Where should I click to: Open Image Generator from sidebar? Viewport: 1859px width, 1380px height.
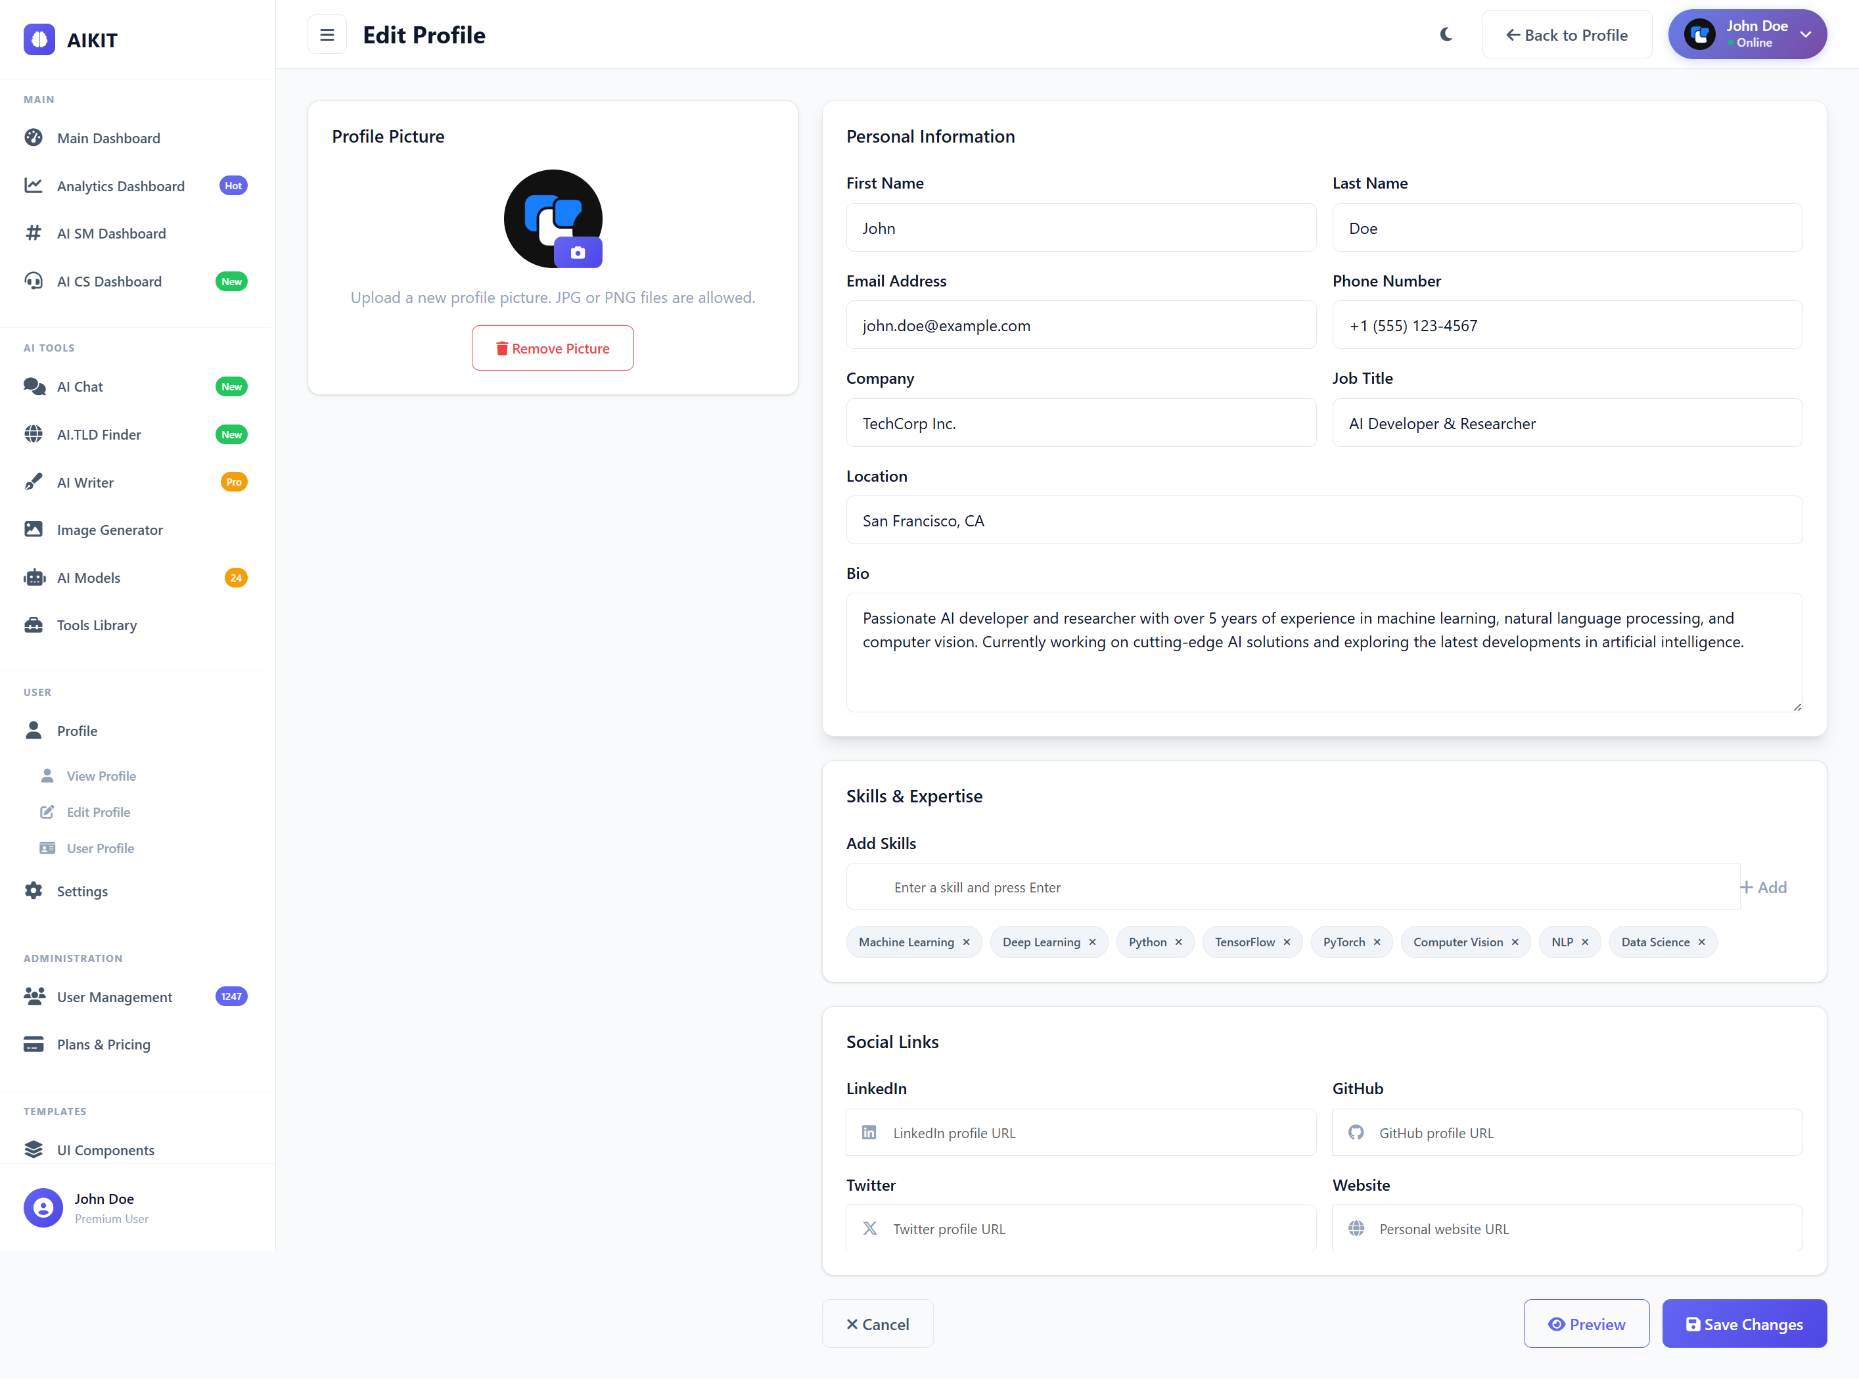pyautogui.click(x=109, y=530)
